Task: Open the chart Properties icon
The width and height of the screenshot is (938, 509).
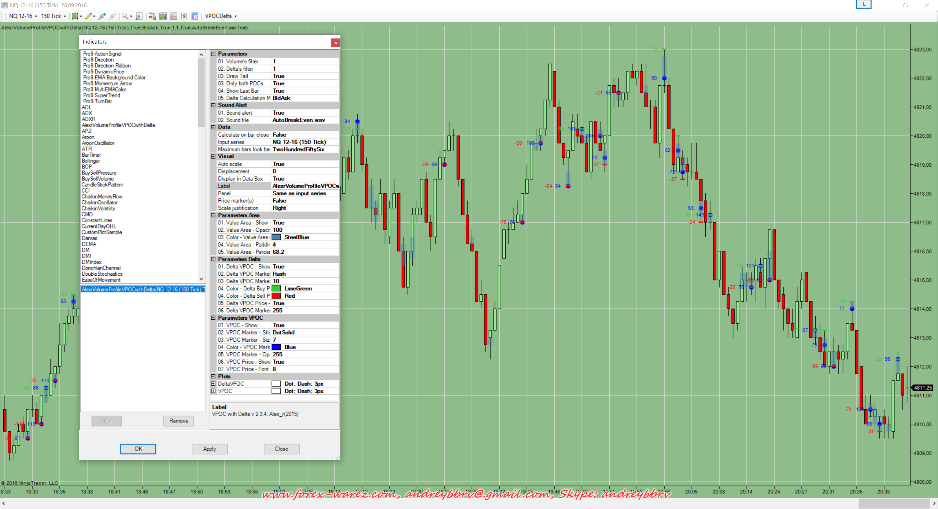Action: 195,16
